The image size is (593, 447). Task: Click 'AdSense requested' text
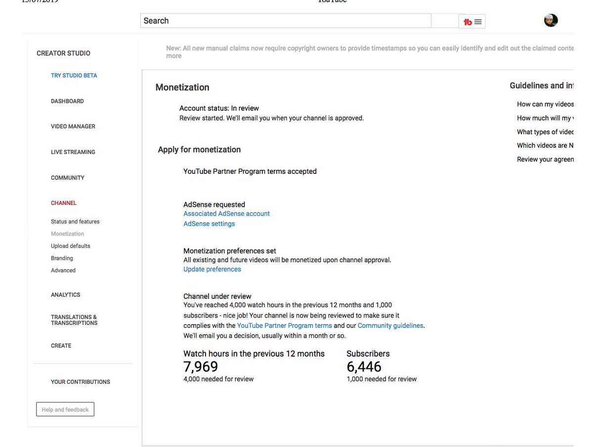coord(214,204)
